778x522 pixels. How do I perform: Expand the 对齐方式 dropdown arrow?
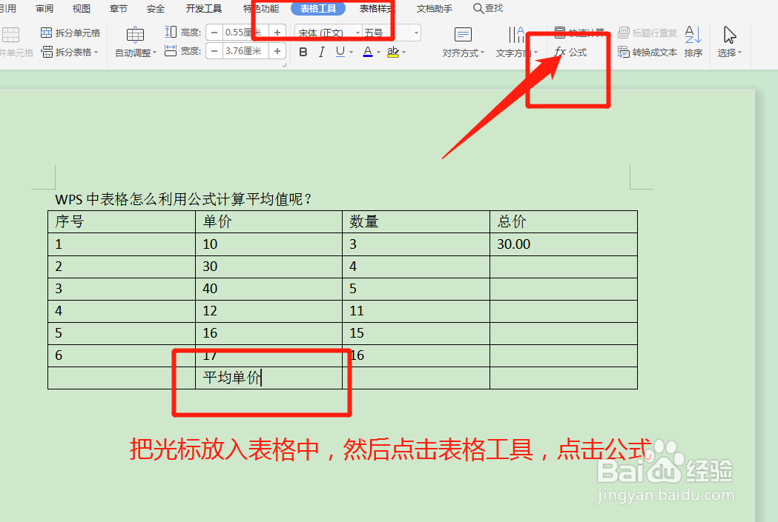(482, 53)
